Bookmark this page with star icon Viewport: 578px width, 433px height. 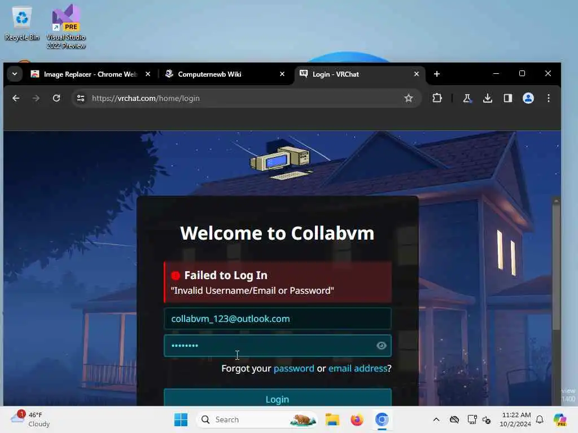point(409,98)
